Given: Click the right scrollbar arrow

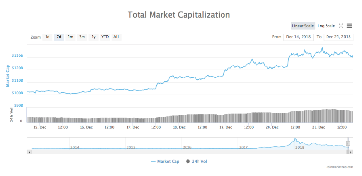Looking at the screenshot, I should [351, 152].
